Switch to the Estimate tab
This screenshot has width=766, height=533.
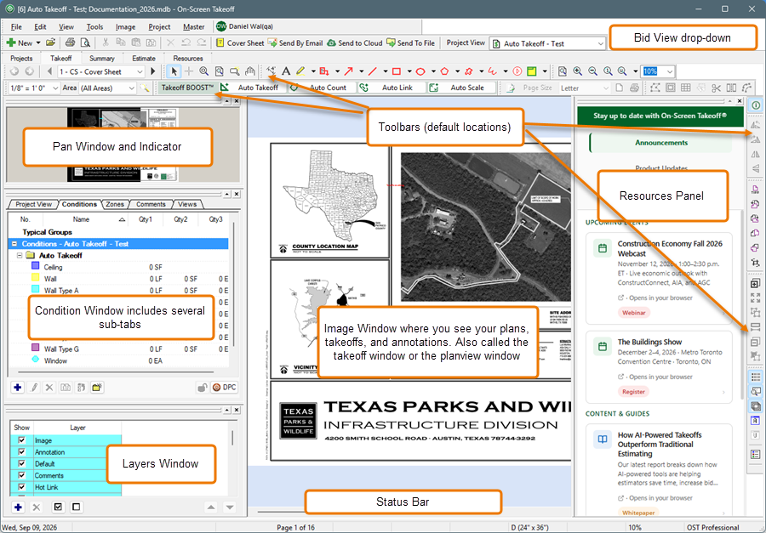[x=144, y=58]
